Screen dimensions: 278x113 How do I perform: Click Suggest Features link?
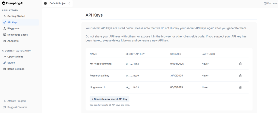coord(17,107)
